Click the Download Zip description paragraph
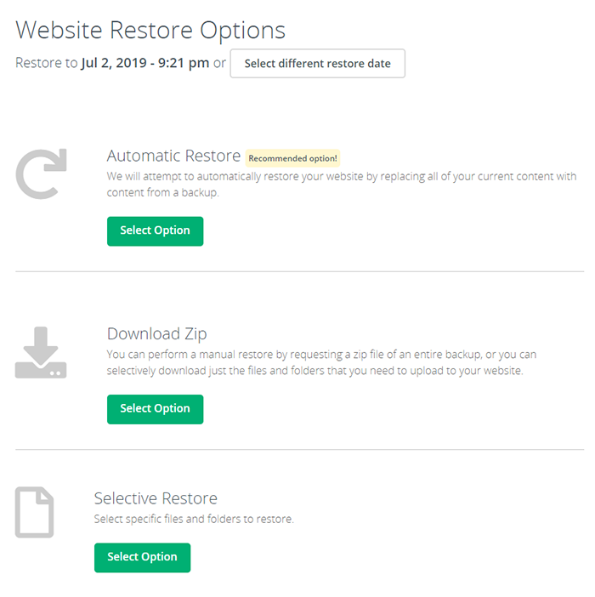The image size is (595, 597). (x=321, y=362)
